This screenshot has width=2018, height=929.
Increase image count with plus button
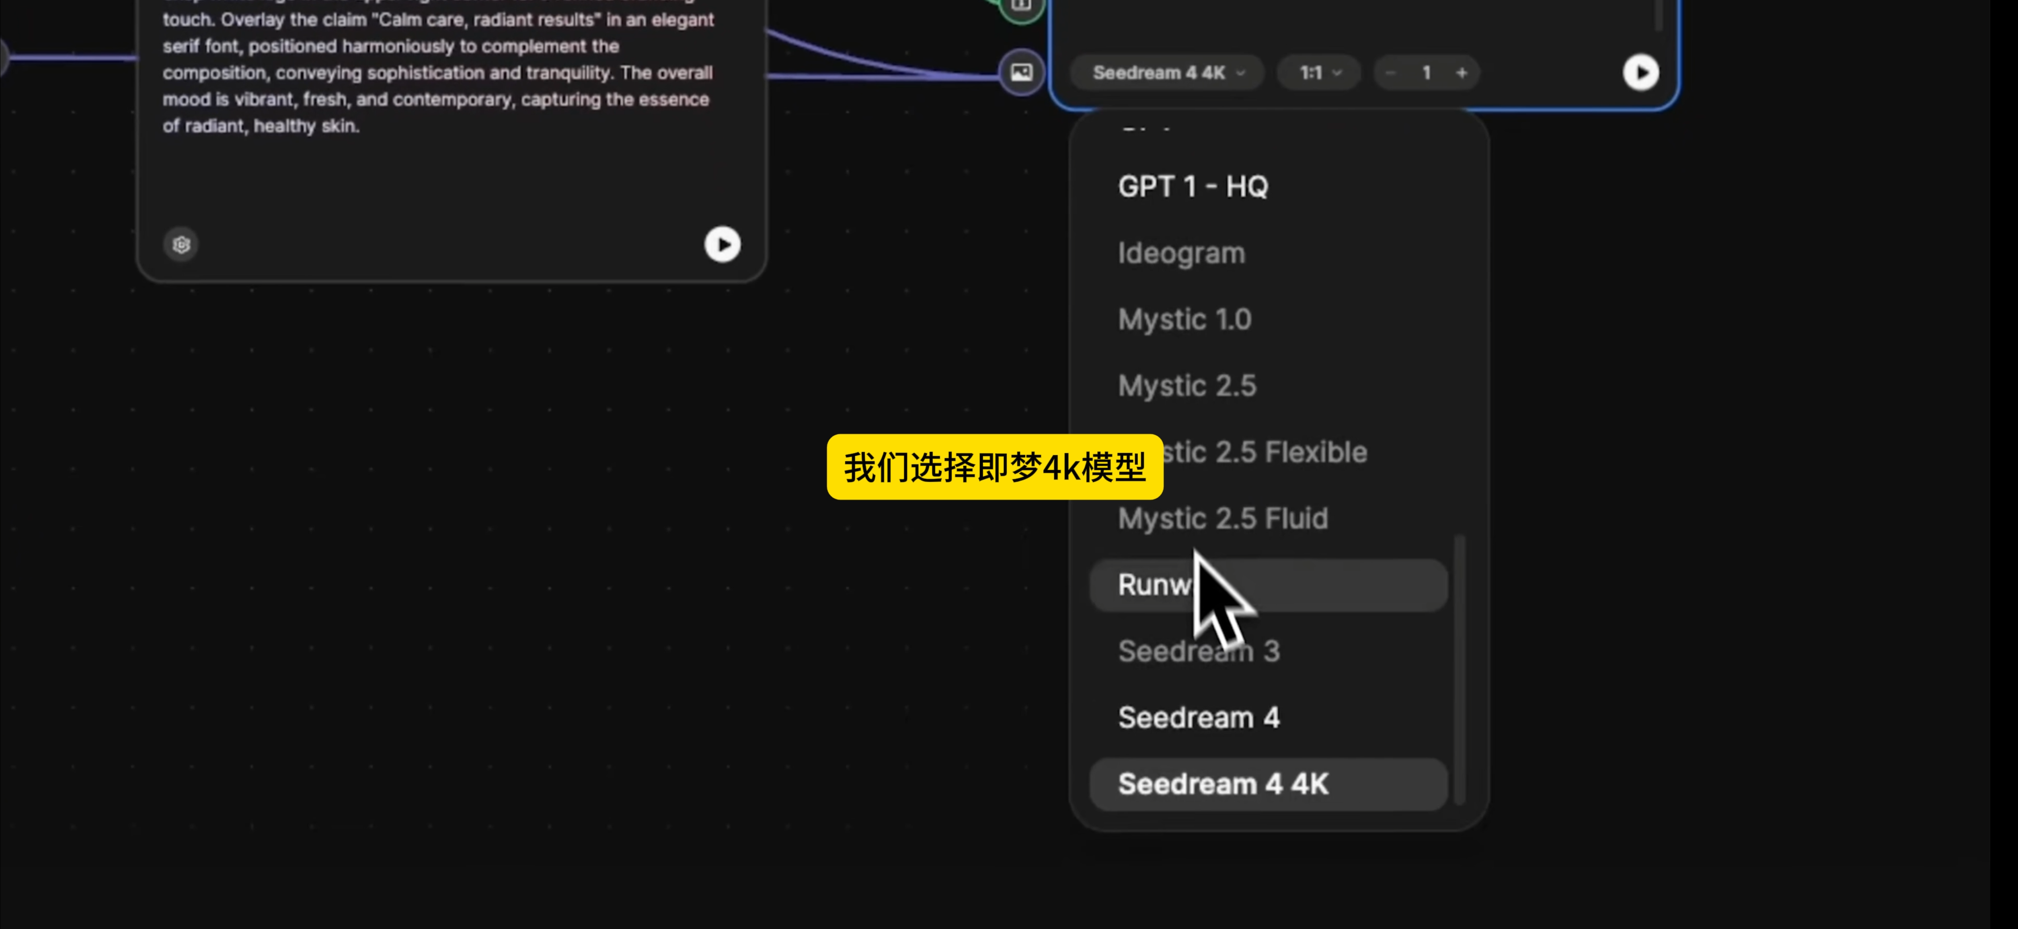[1462, 73]
